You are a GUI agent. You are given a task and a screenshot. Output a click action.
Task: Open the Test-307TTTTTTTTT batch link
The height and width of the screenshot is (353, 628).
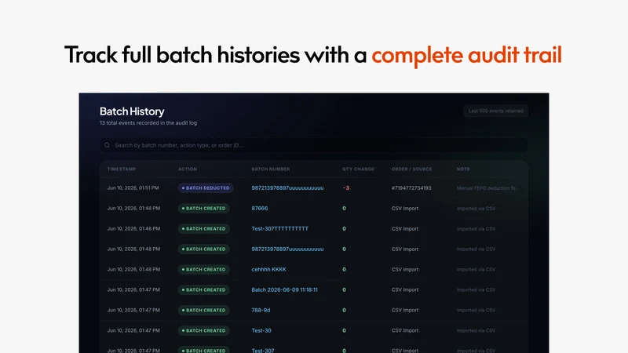(280, 229)
